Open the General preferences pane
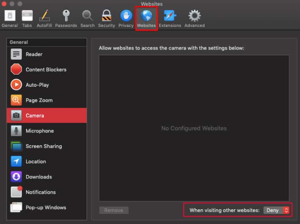The image size is (300, 224). coord(10,19)
